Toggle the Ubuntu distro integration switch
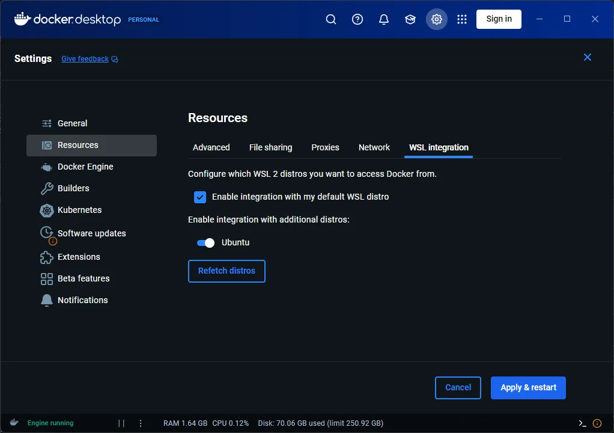 (x=205, y=243)
